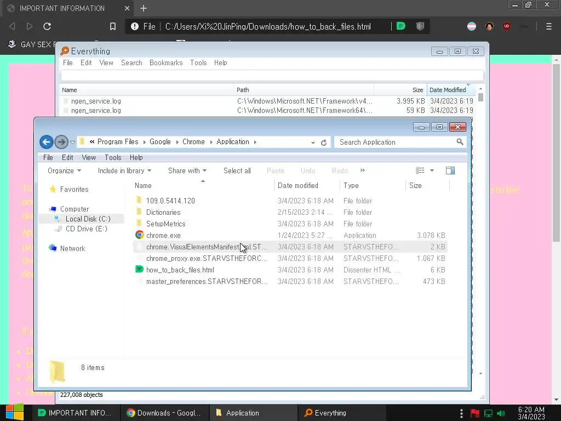The image size is (561, 421).
Task: Select Favorites in navigation pane
Action: tap(74, 189)
